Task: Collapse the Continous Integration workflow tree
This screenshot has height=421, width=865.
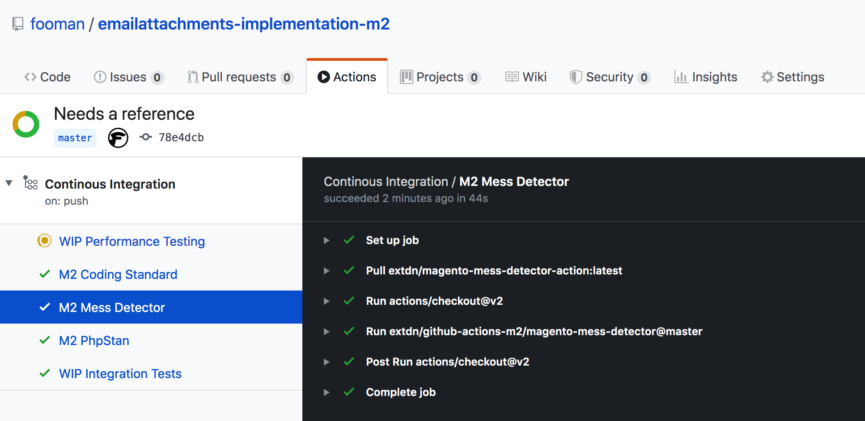Action: tap(9, 183)
